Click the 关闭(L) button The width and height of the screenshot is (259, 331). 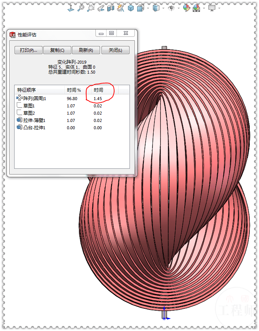pos(115,50)
